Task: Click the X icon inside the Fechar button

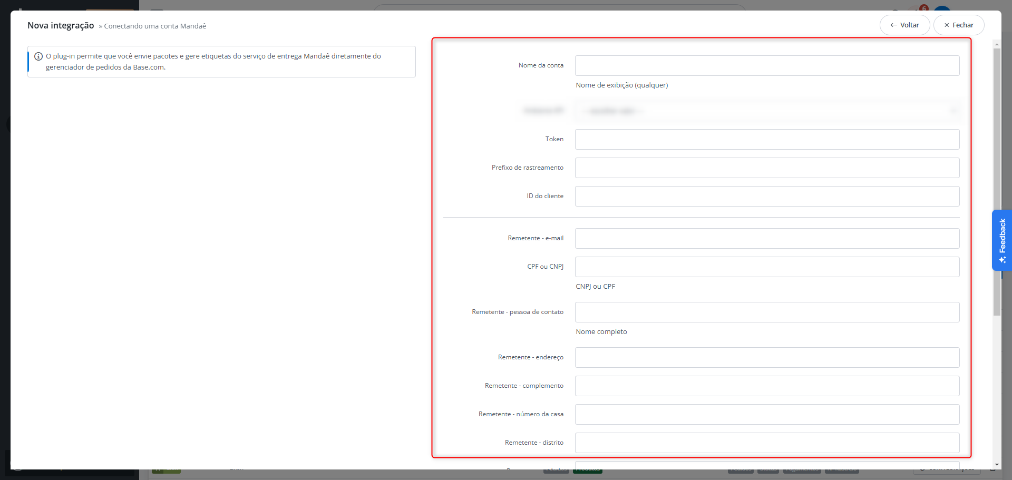Action: click(947, 24)
